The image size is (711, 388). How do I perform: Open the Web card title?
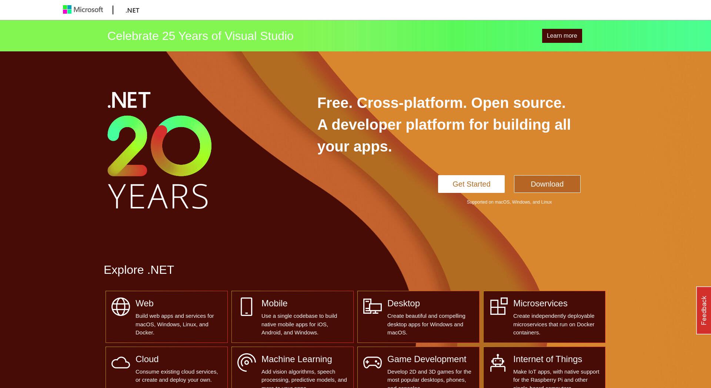144,303
